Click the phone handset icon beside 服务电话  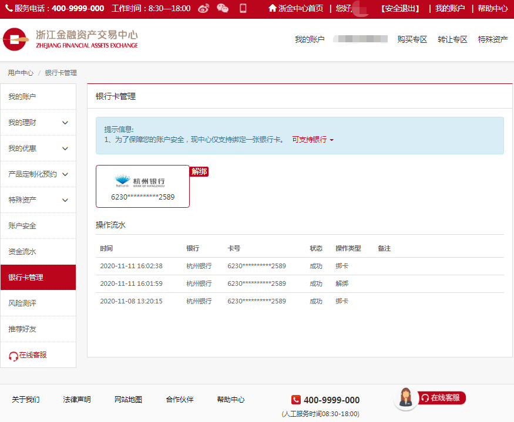9,8
